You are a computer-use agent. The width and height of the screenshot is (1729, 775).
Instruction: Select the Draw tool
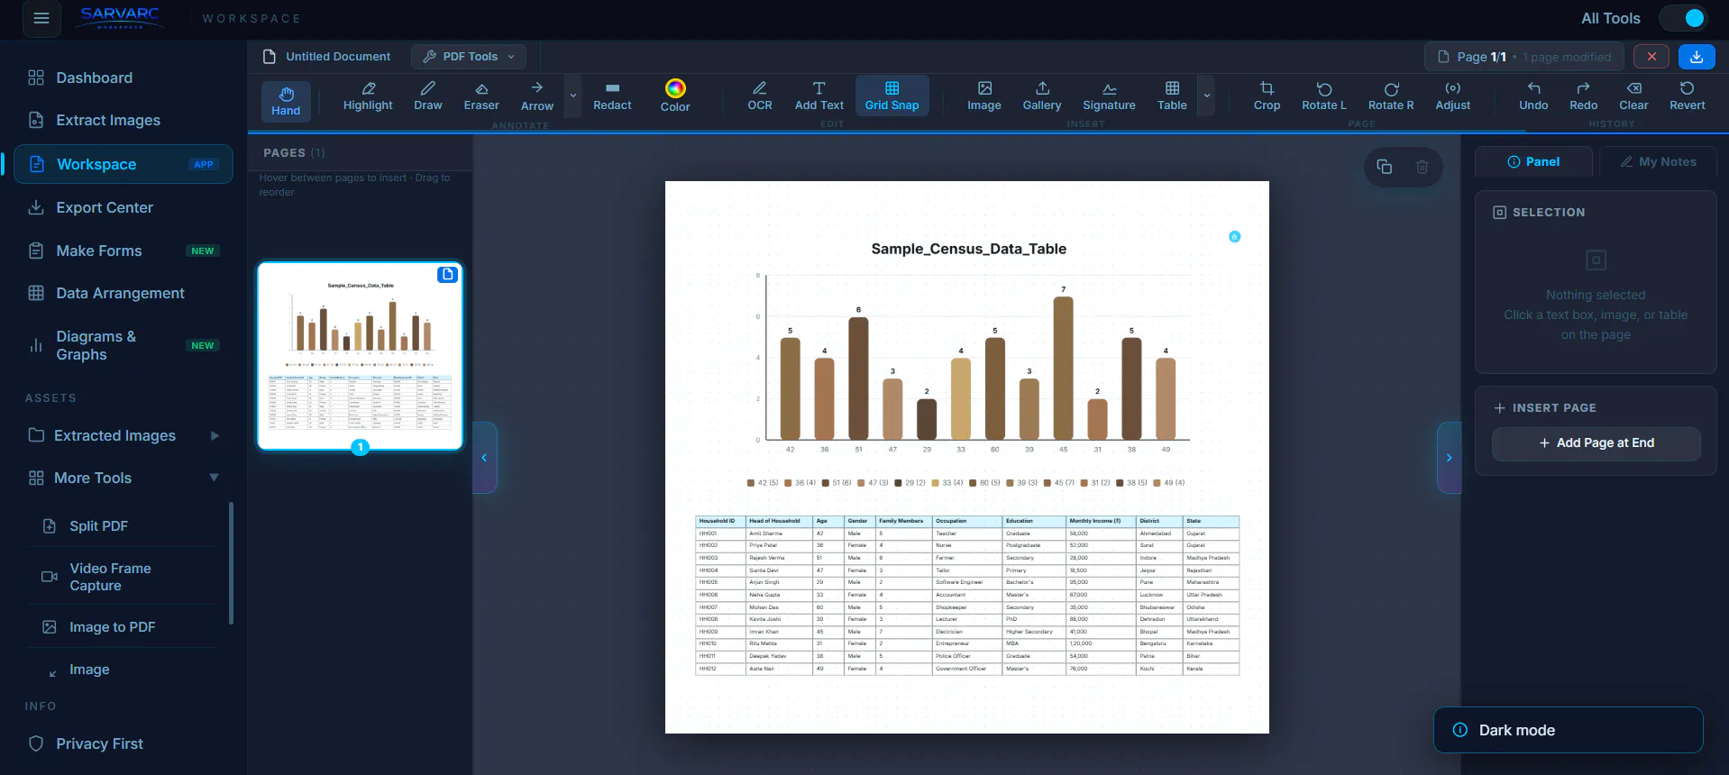click(x=428, y=96)
